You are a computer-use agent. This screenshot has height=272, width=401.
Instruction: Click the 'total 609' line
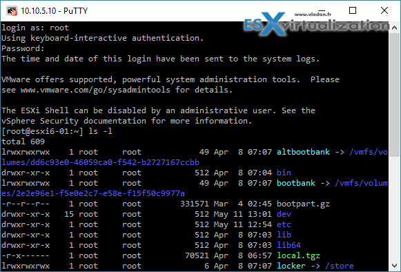[x=23, y=142]
